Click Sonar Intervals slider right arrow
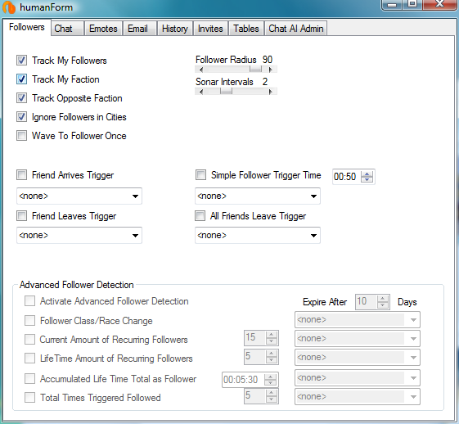Image resolution: width=459 pixels, height=424 pixels. [x=271, y=92]
